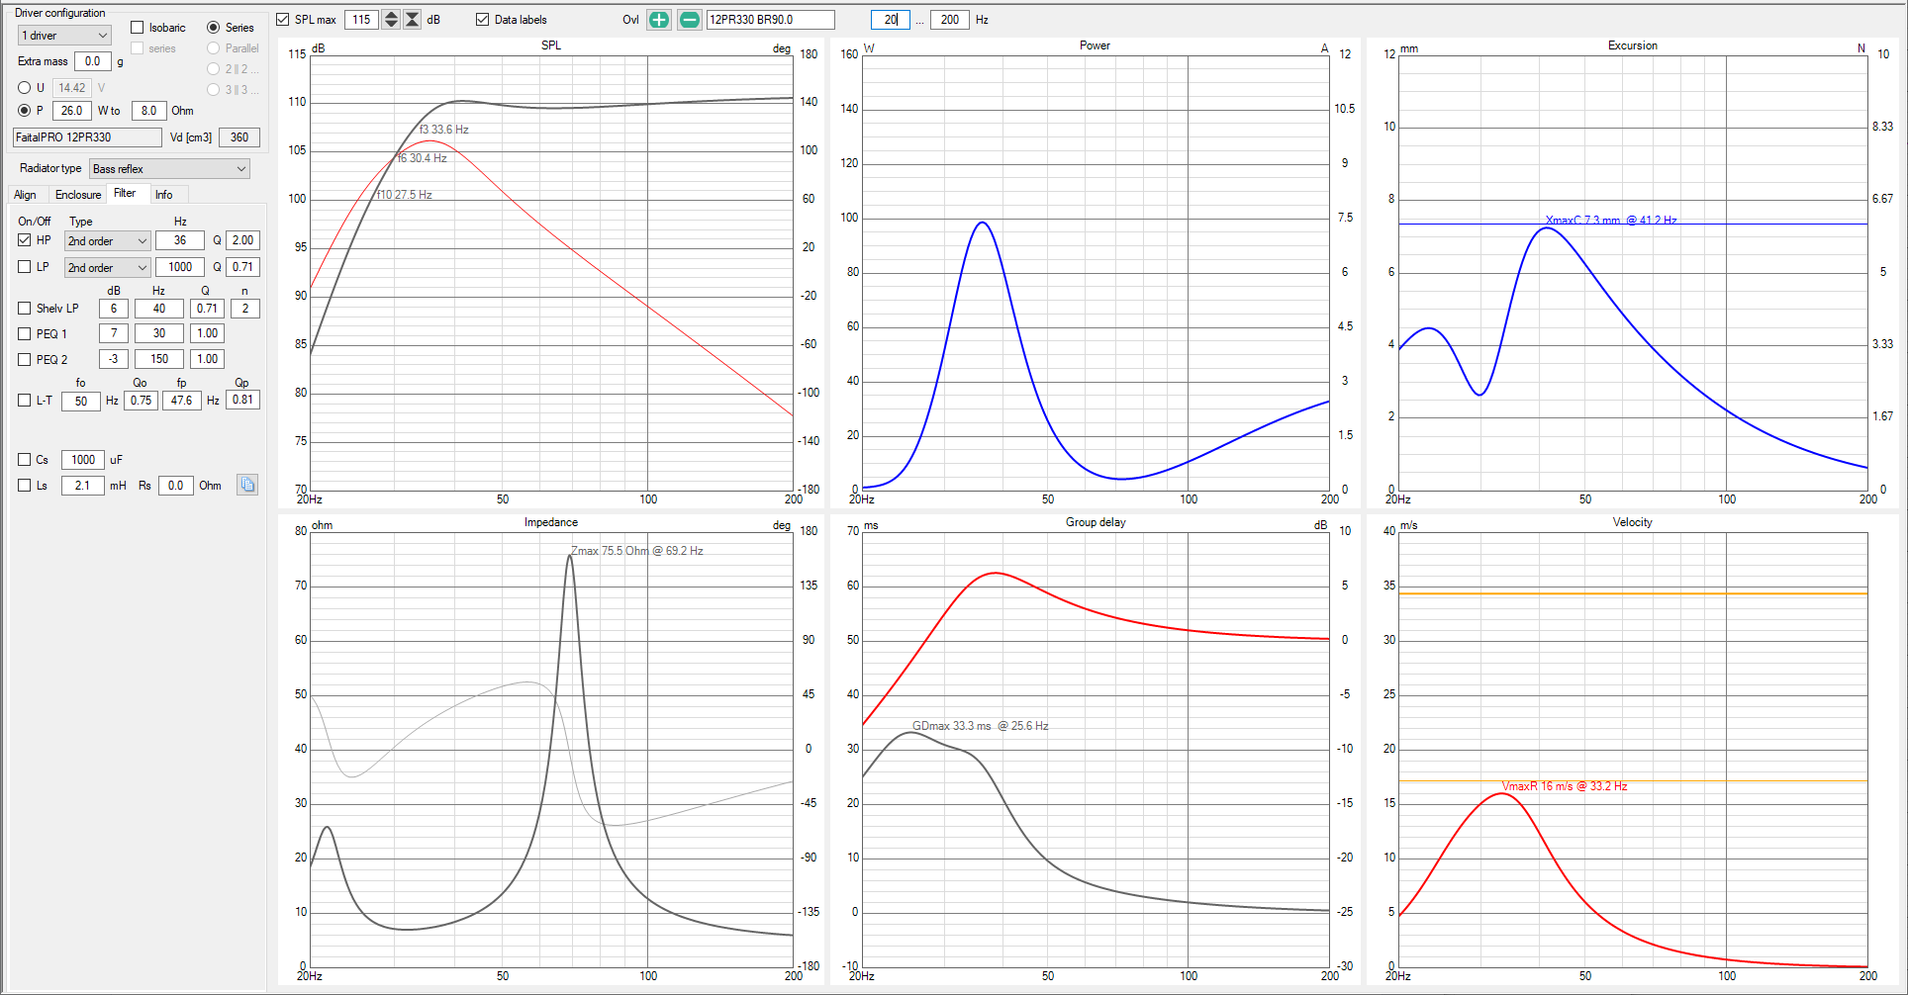The width and height of the screenshot is (1908, 995).
Task: Click the copy icon beside Rs Ohm
Action: [x=247, y=485]
